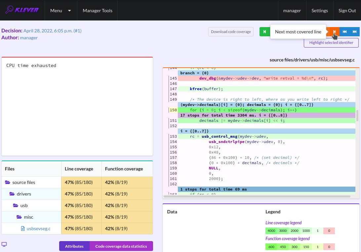Click the monitor icon at bottom left
Image resolution: width=361 pixels, height=252 pixels.
(x=4, y=244)
